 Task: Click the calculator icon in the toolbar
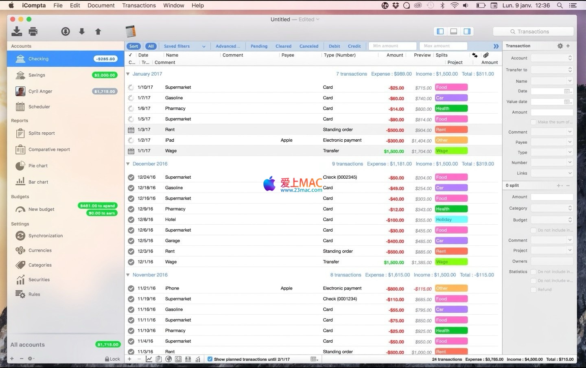click(130, 31)
